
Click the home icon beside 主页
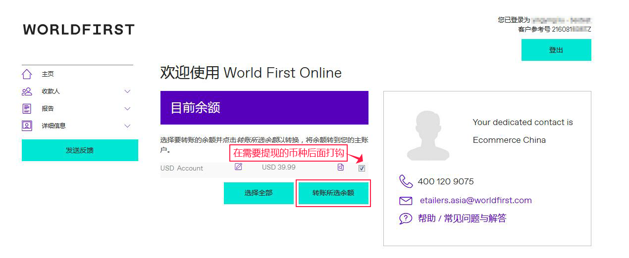[27, 74]
